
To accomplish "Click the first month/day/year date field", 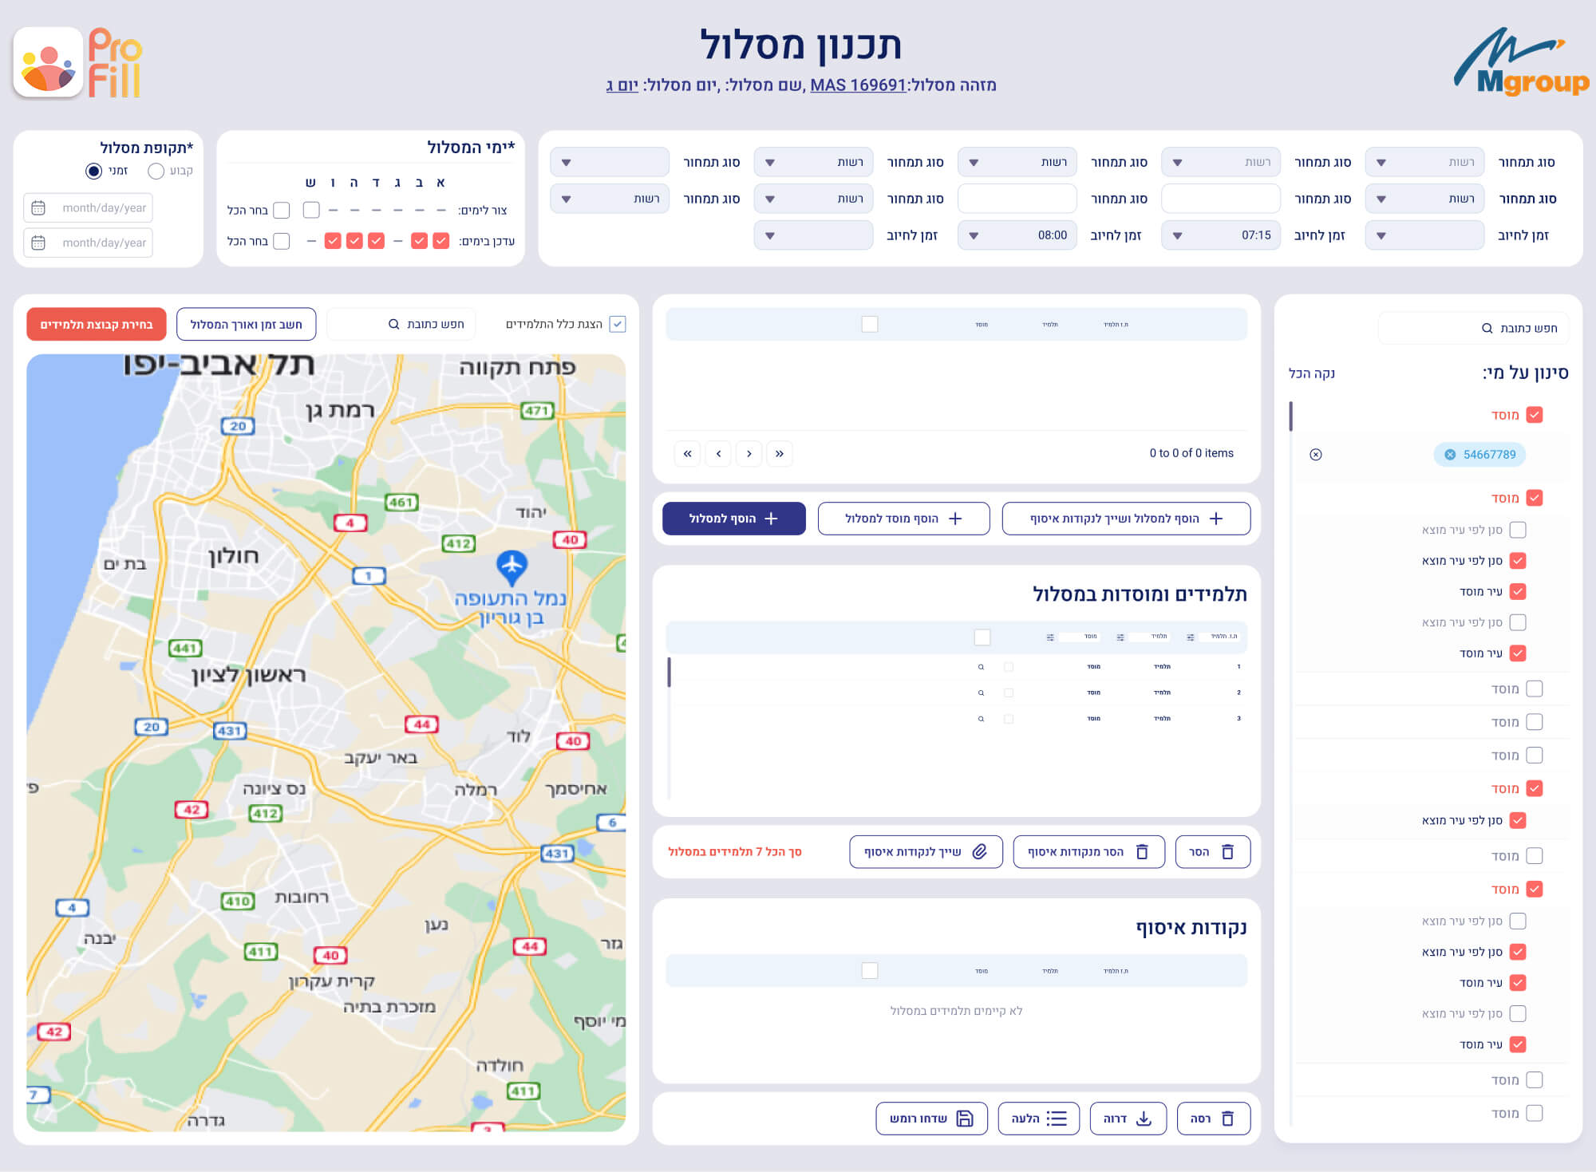I will click(x=88, y=207).
